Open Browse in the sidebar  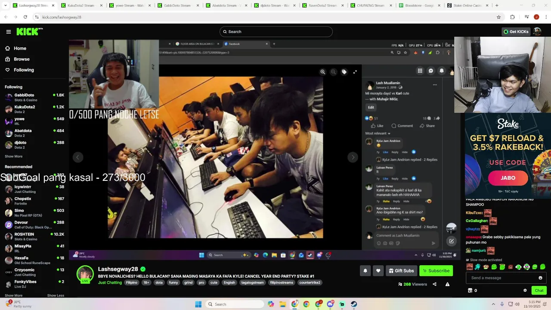(22, 59)
